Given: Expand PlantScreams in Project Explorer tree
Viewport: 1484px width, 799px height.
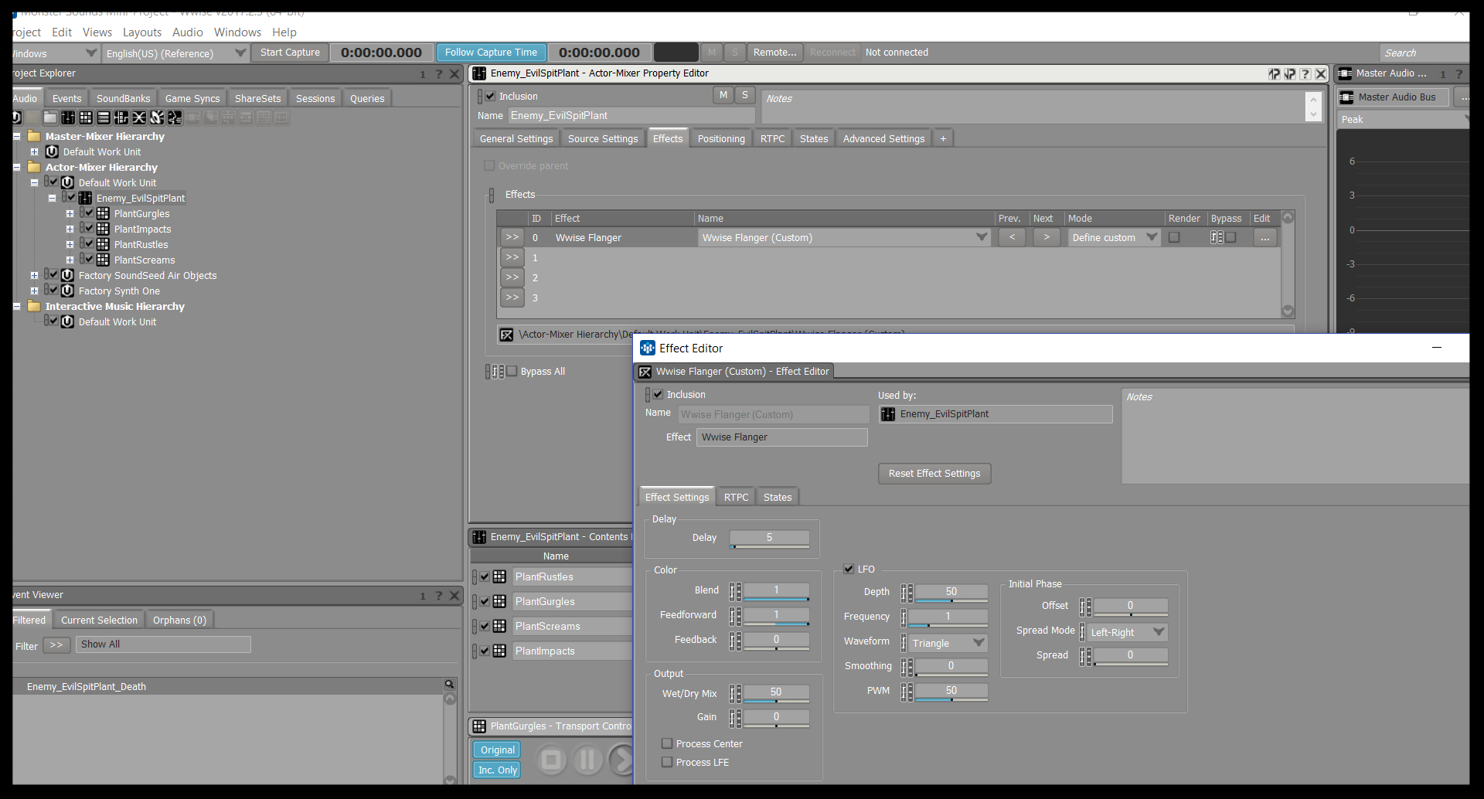Looking at the screenshot, I should pos(70,260).
